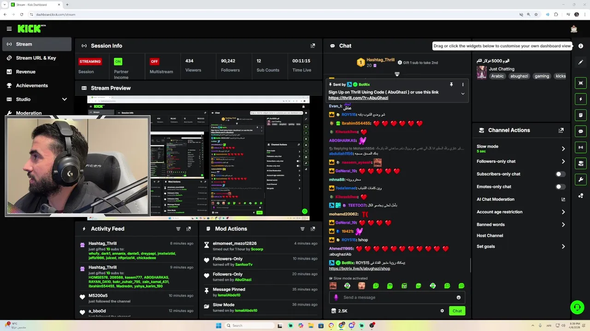The image size is (590, 331).
Task: Expand Followers-only chat settings arrow
Action: pyautogui.click(x=563, y=161)
